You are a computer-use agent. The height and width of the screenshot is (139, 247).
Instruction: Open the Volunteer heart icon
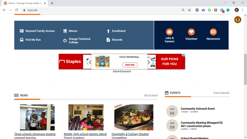click(x=191, y=32)
